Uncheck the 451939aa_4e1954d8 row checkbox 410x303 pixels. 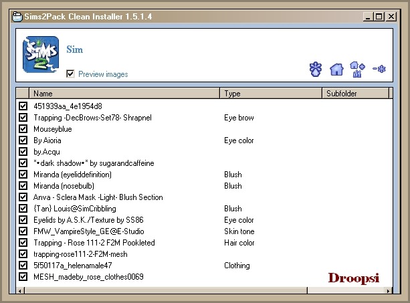[x=23, y=106]
